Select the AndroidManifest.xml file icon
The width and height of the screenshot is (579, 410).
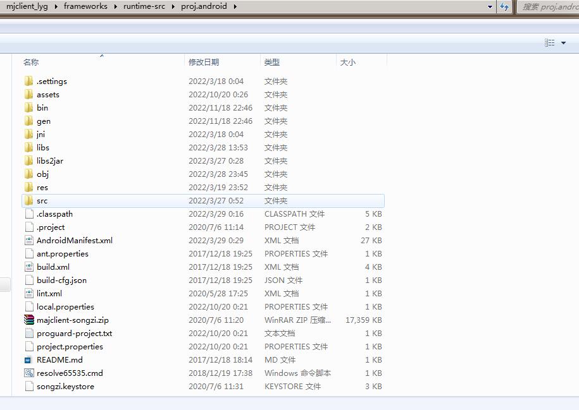click(29, 241)
